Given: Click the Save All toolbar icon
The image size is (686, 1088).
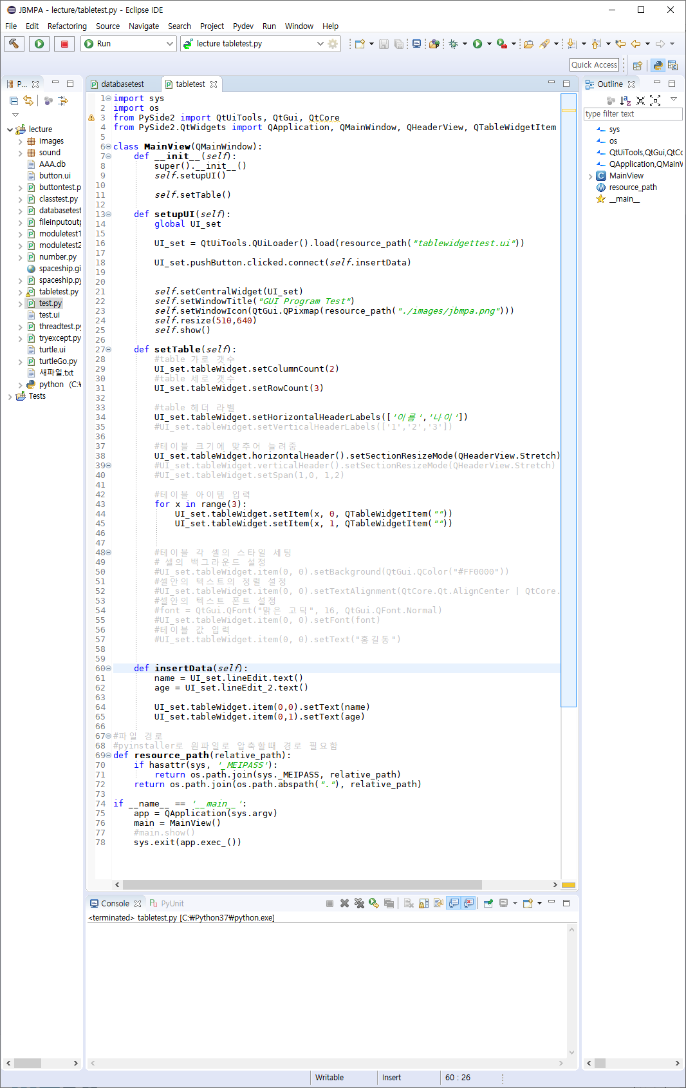Looking at the screenshot, I should [x=398, y=44].
